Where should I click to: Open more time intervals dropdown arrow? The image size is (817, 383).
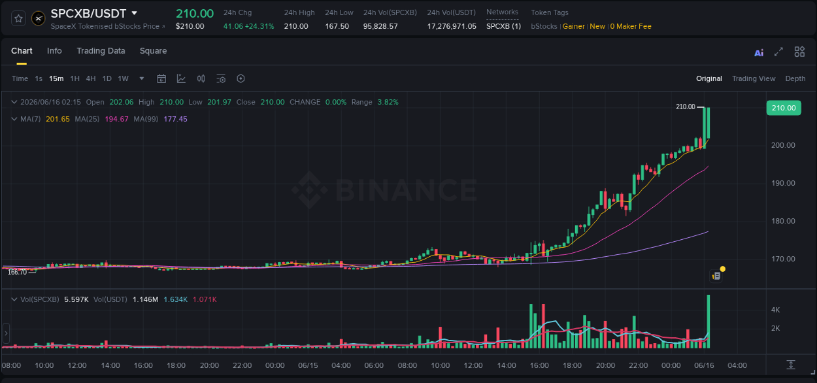click(x=142, y=78)
